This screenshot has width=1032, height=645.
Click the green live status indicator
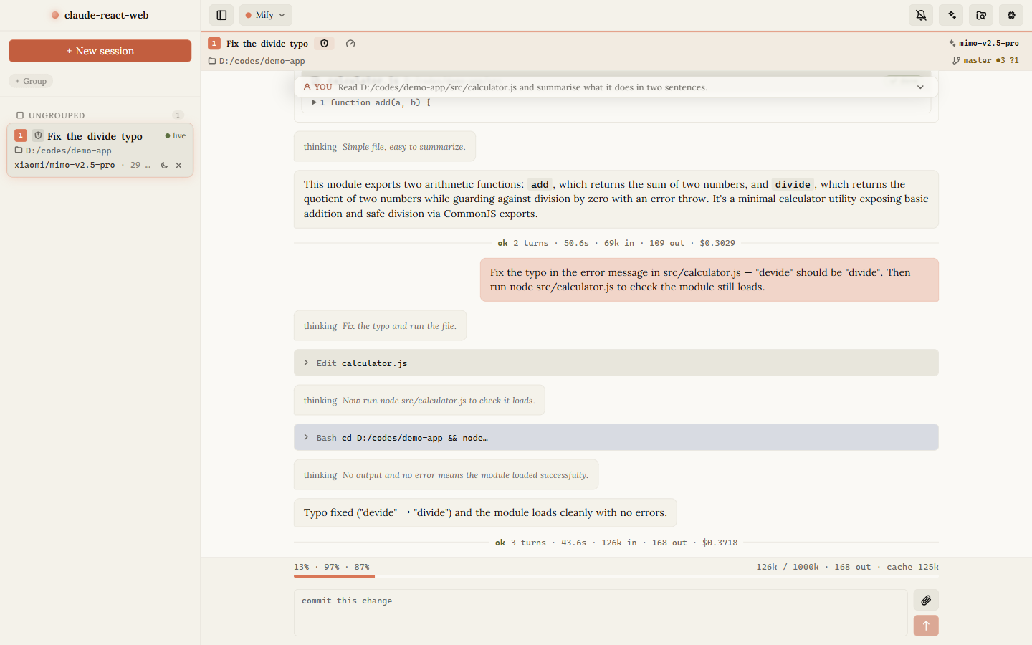tap(176, 135)
